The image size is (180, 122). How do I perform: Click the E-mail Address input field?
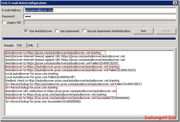[x=99, y=10]
